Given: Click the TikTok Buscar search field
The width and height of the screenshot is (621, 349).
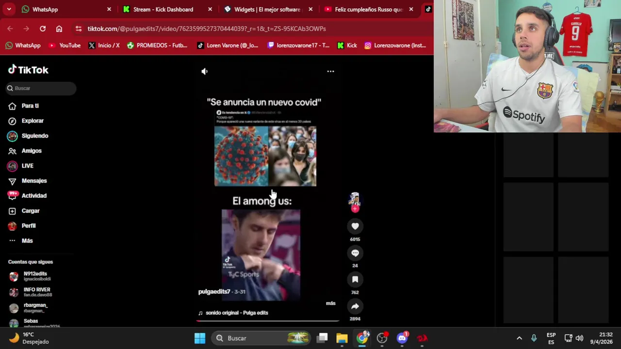Looking at the screenshot, I should [x=42, y=88].
